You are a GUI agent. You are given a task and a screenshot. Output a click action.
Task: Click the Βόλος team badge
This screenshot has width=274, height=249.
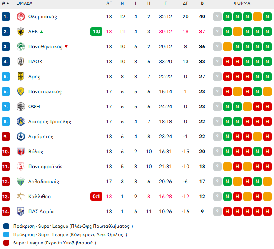20,152
